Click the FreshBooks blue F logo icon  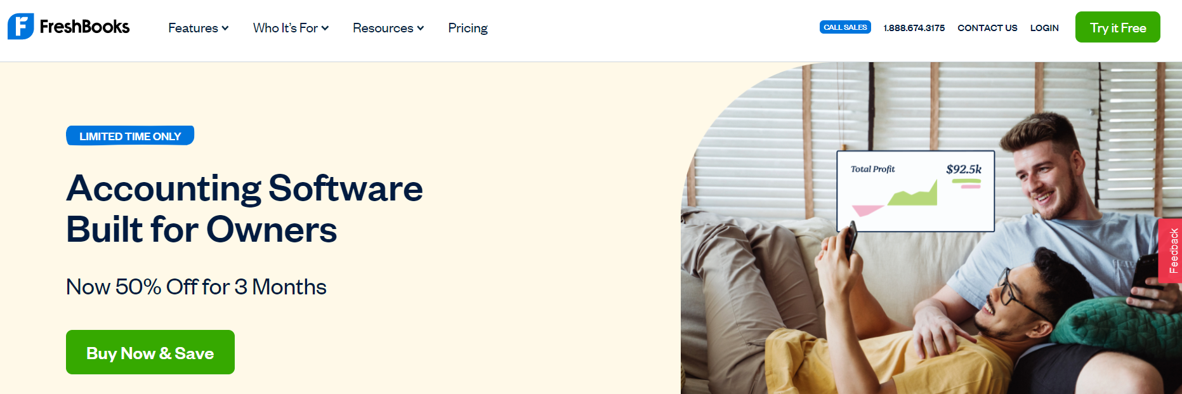click(20, 27)
